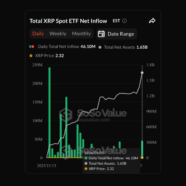The height and width of the screenshot is (186, 186).
Task: Click the tallest green inflow bar
Action: coord(49,112)
